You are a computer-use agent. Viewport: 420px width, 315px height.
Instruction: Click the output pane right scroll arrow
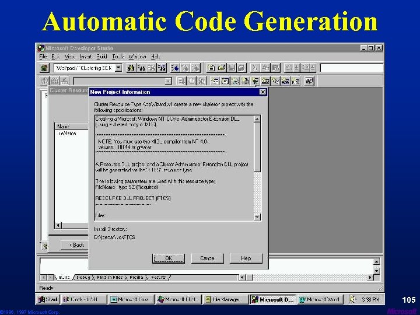tap(370, 278)
